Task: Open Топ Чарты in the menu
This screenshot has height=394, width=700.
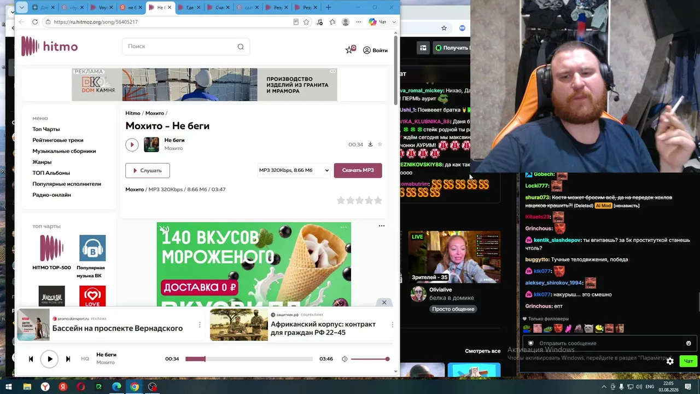Action: (46, 129)
